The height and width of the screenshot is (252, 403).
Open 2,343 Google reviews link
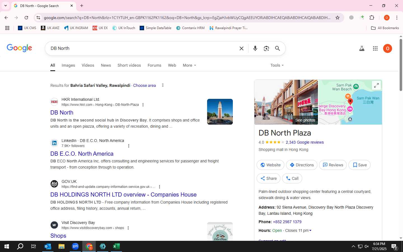click(305, 142)
